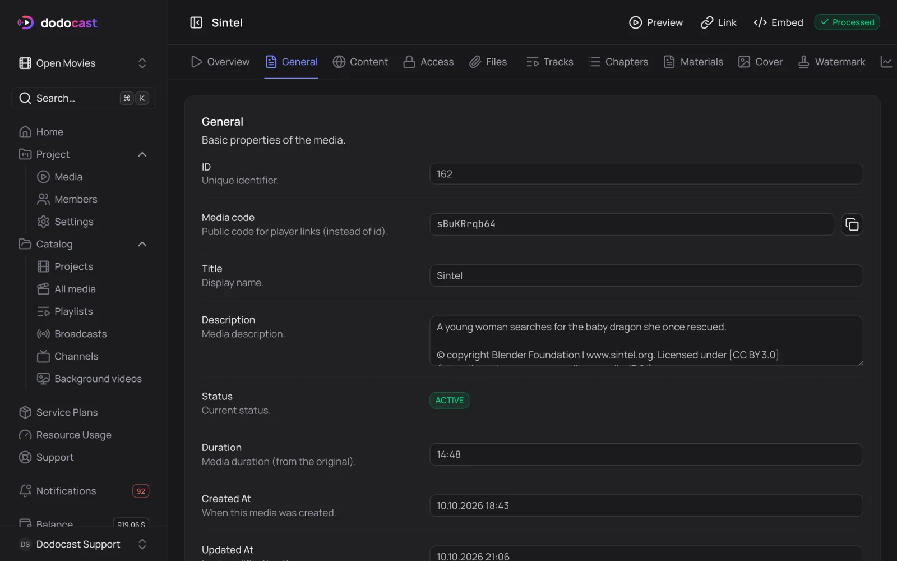897x561 pixels.
Task: Open the Watermark tab
Action: pyautogui.click(x=831, y=62)
